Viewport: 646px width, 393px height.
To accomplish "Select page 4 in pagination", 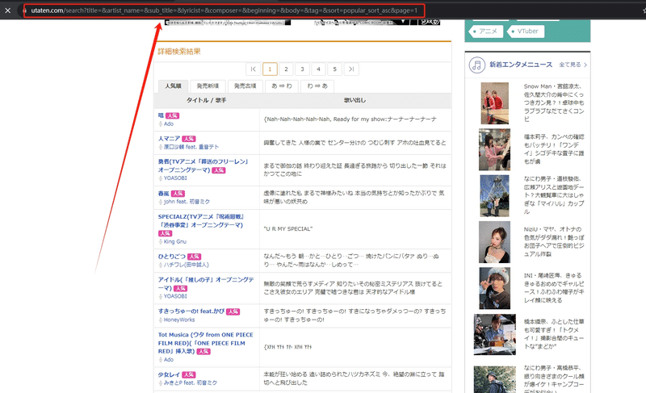I will point(318,69).
